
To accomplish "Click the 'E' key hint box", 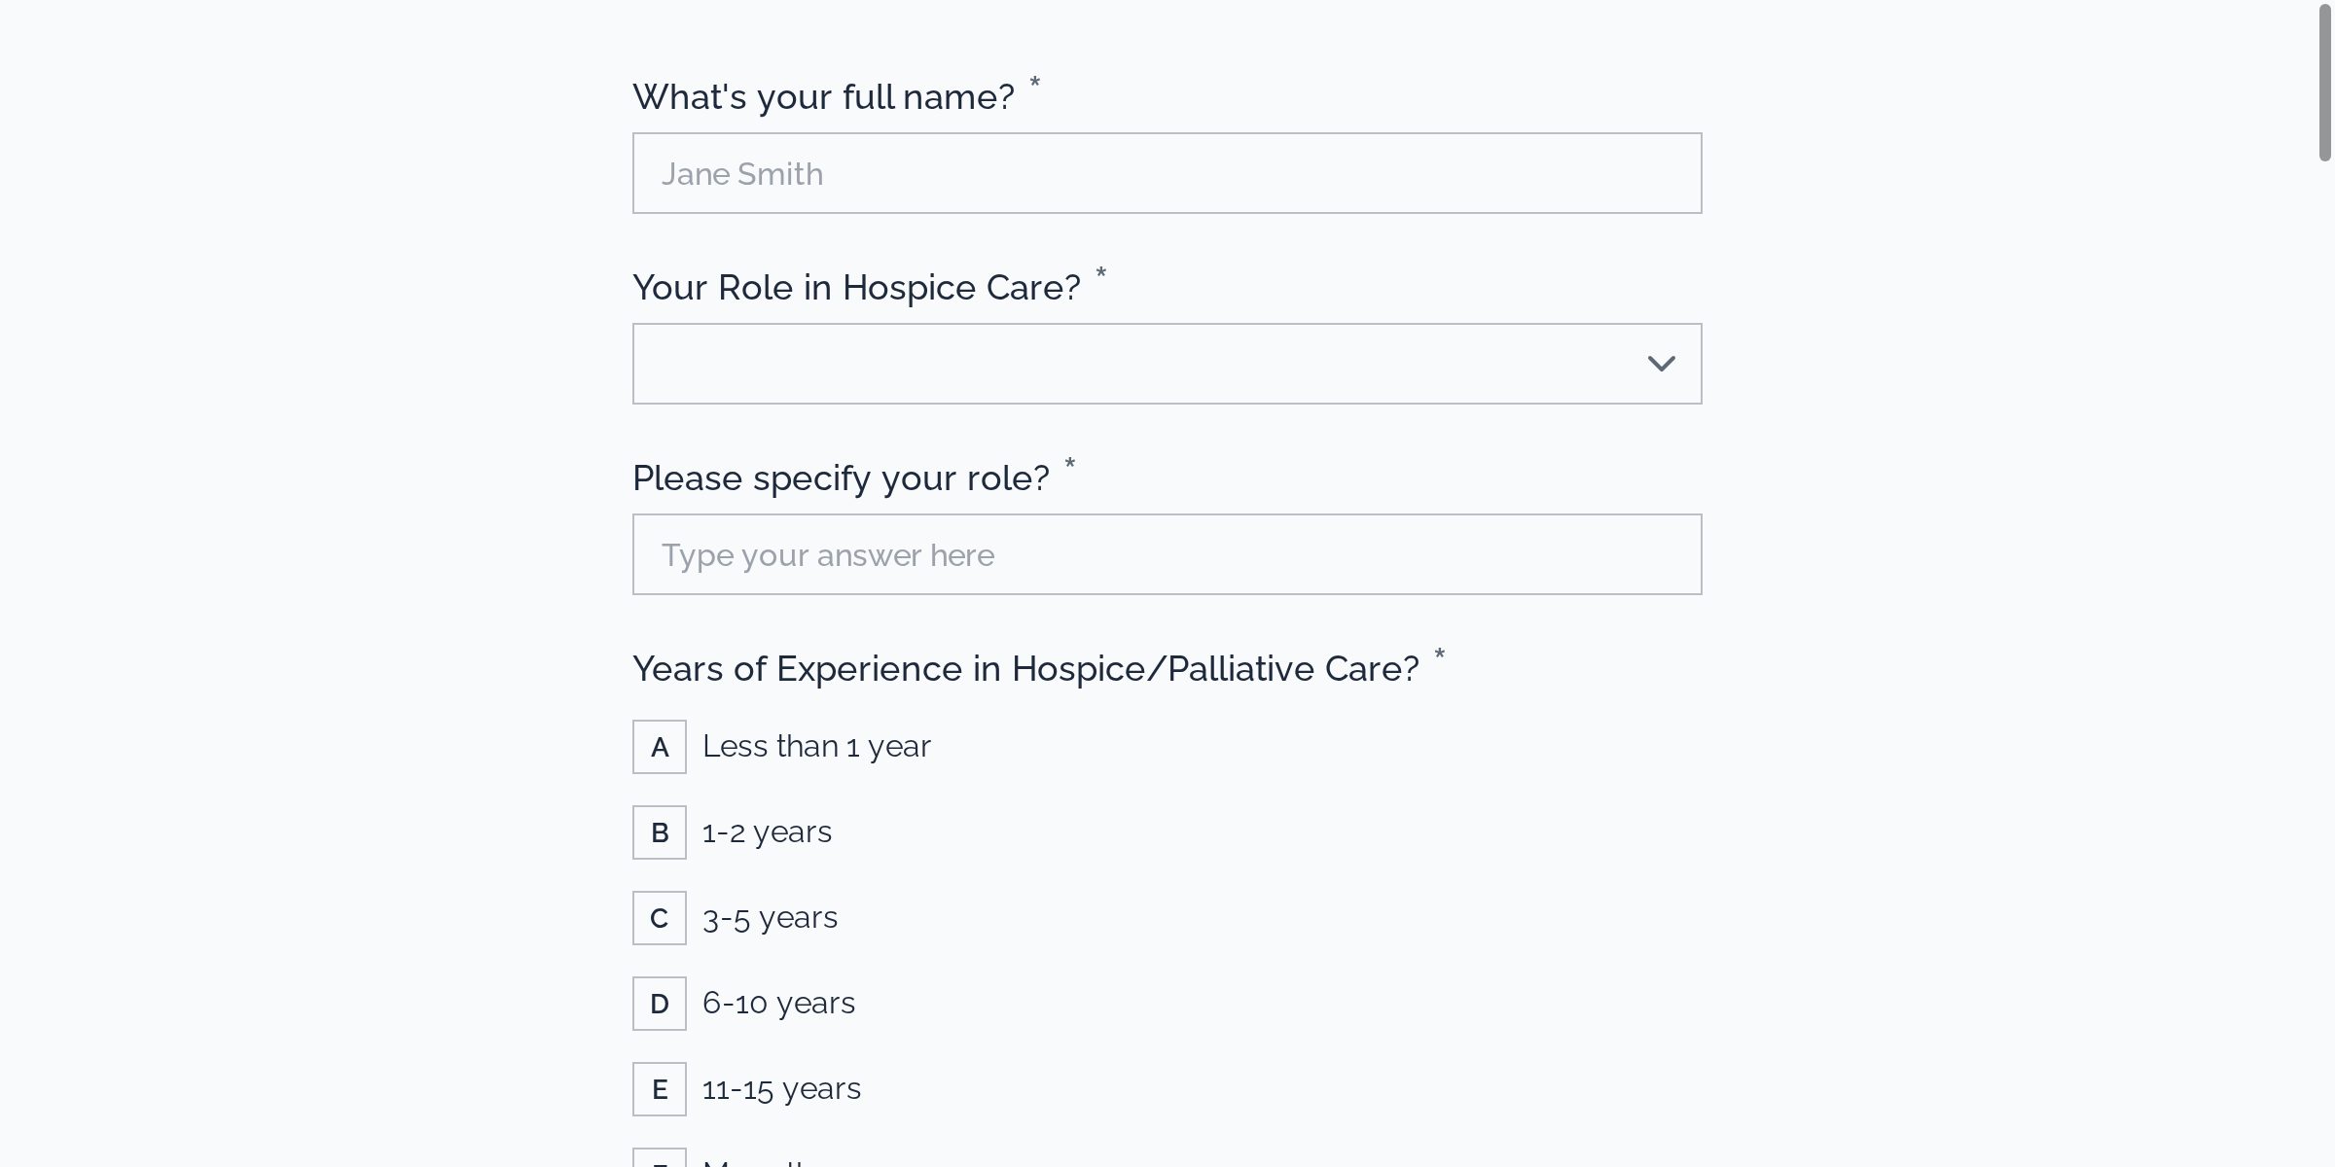I will click(659, 1088).
